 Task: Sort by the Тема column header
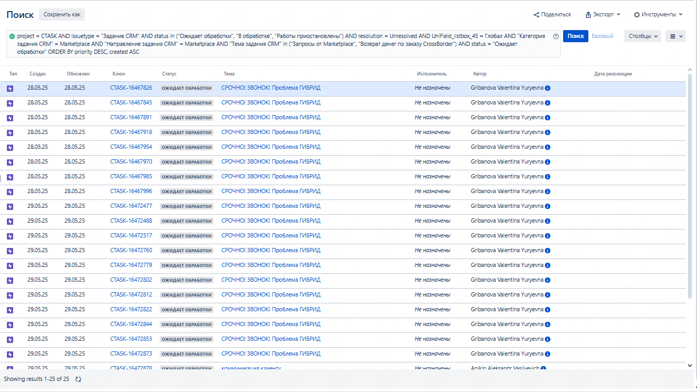tap(229, 74)
